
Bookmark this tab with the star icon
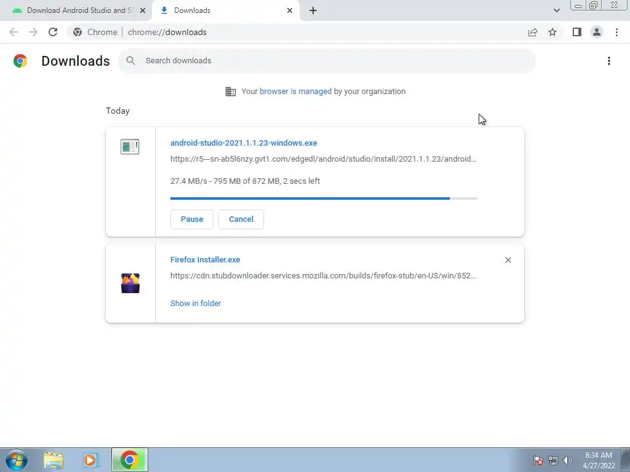tap(552, 32)
